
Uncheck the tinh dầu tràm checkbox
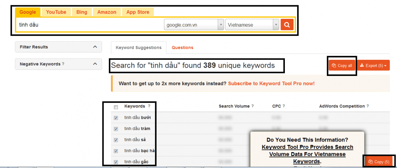(x=116, y=129)
